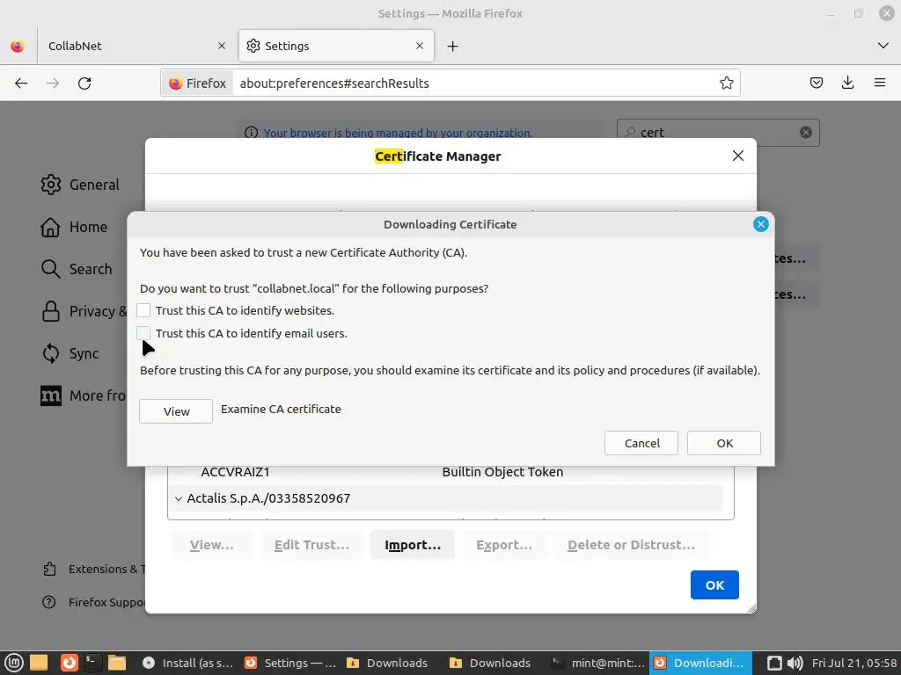Switch to the mint@mint terminal taskbar window
This screenshot has width=901, height=675.
597,663
